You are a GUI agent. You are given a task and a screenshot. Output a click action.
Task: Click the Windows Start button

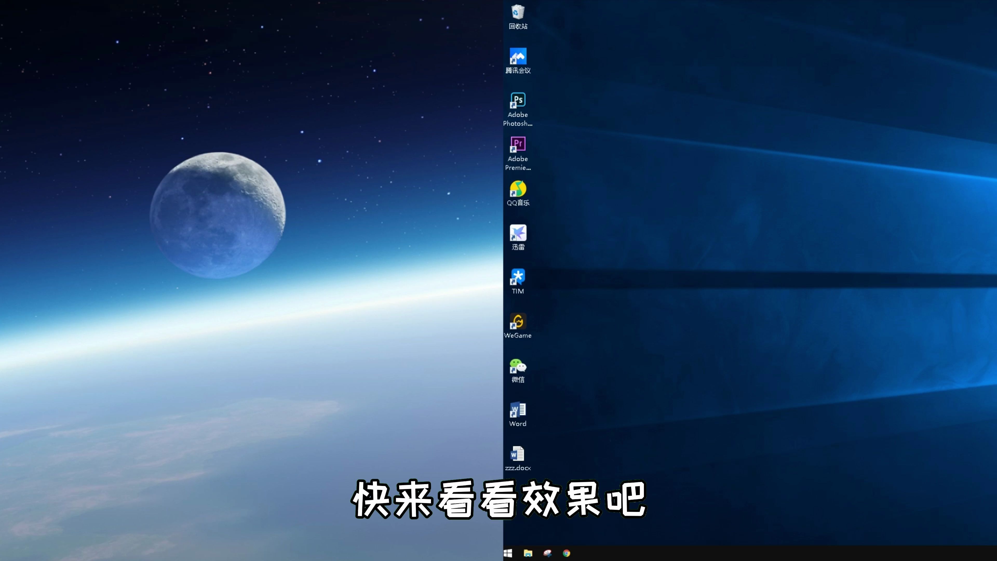click(508, 554)
